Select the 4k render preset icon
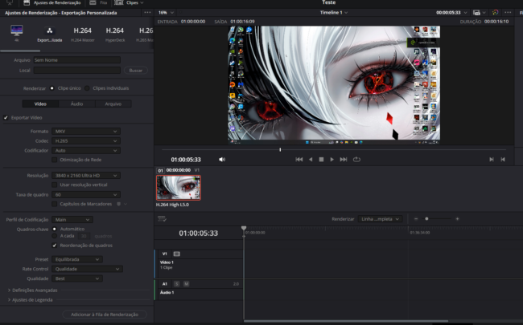This screenshot has width=523, height=325. click(16, 30)
